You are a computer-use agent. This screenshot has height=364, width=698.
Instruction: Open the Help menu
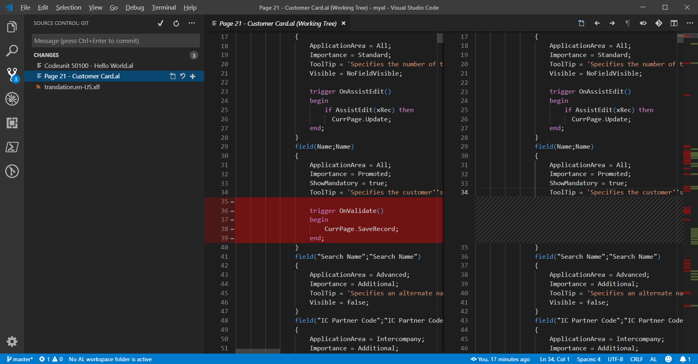(190, 7)
